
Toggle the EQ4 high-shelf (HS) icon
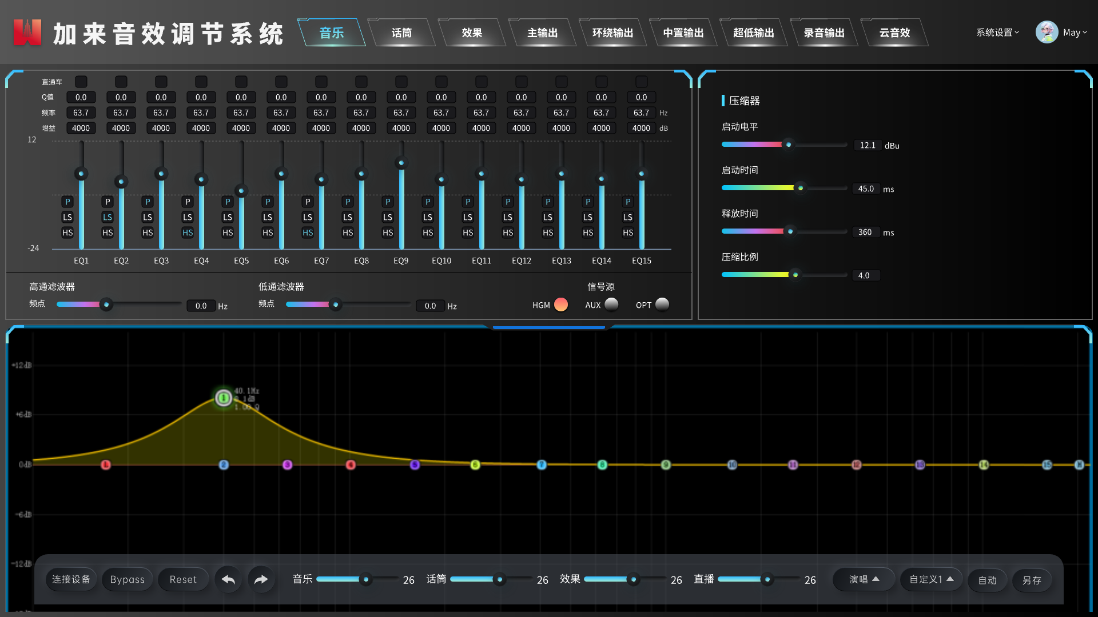(x=187, y=232)
